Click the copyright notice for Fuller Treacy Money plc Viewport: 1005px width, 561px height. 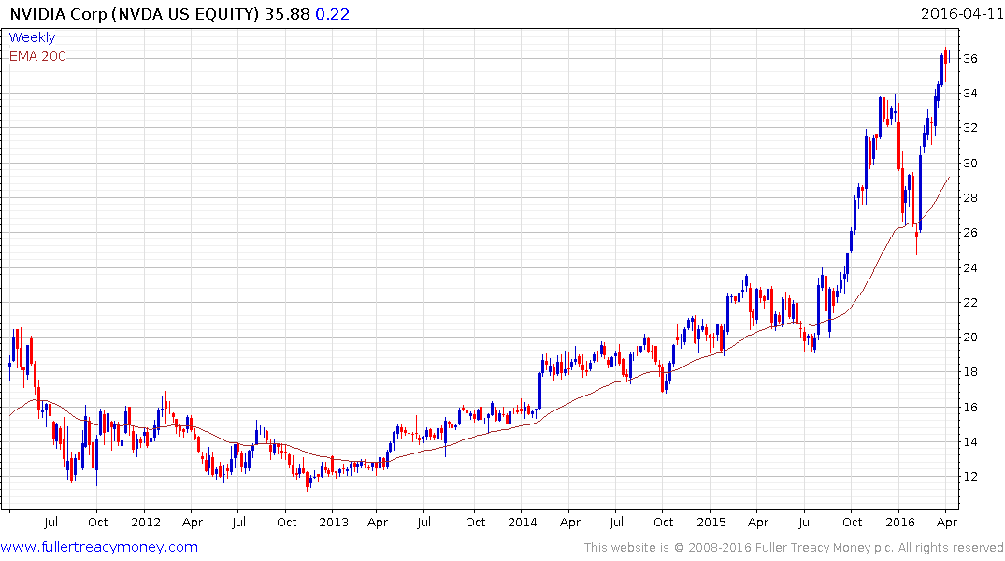click(794, 548)
